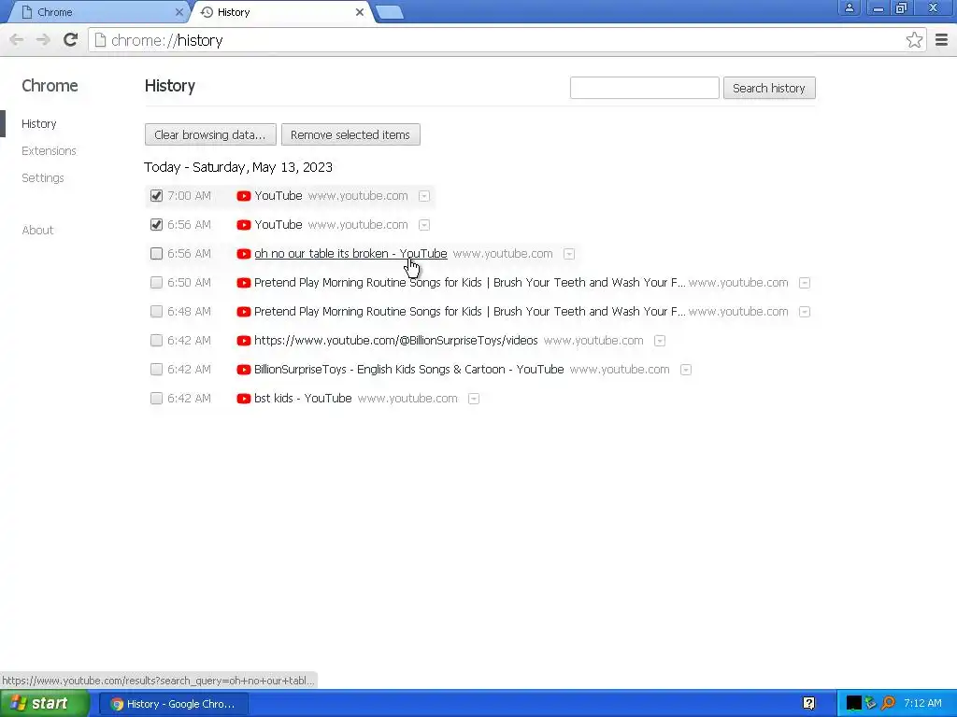Click the green shield tray icon
957x717 pixels.
[x=871, y=704]
